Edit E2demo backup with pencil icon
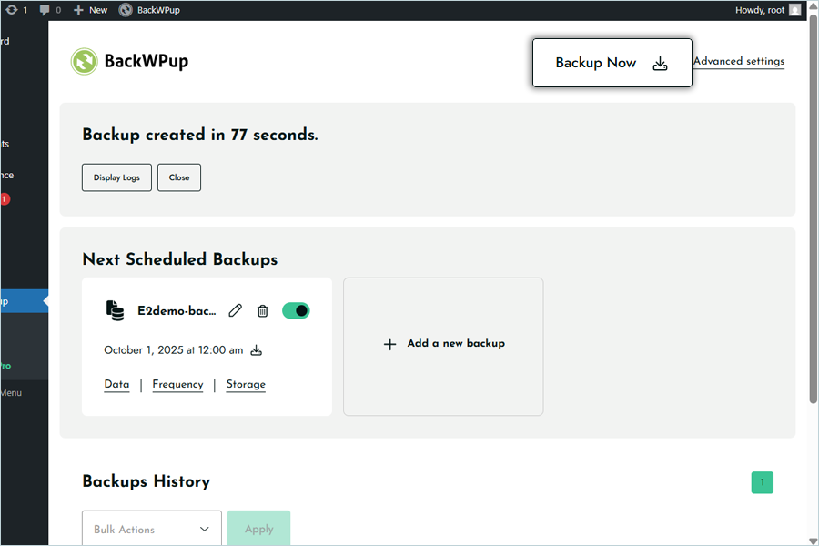The height and width of the screenshot is (546, 819). 236,311
